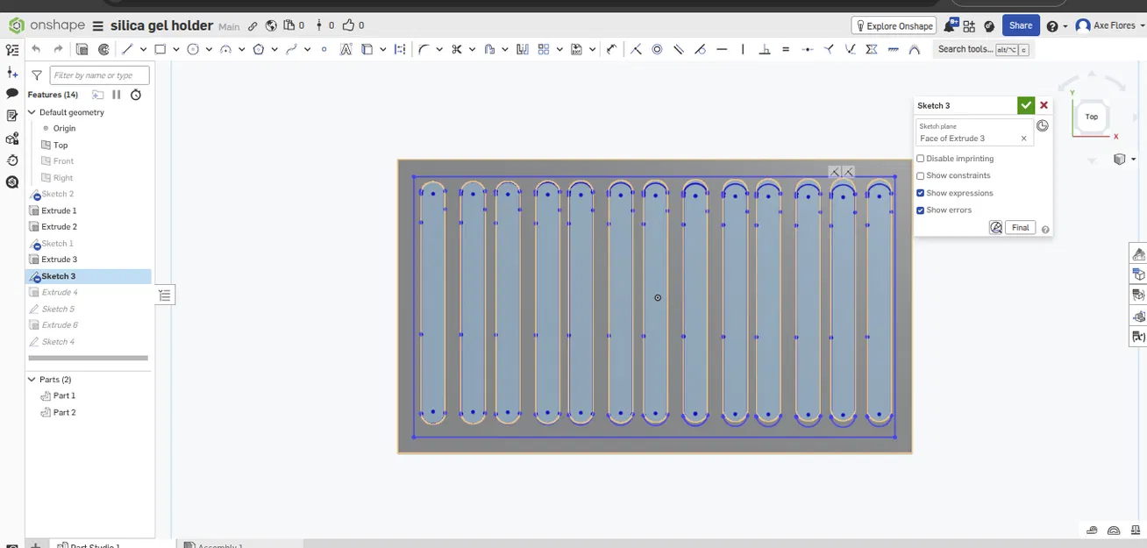Open spline tool dropdown arrow
The width and height of the screenshot is (1147, 548).
(307, 49)
